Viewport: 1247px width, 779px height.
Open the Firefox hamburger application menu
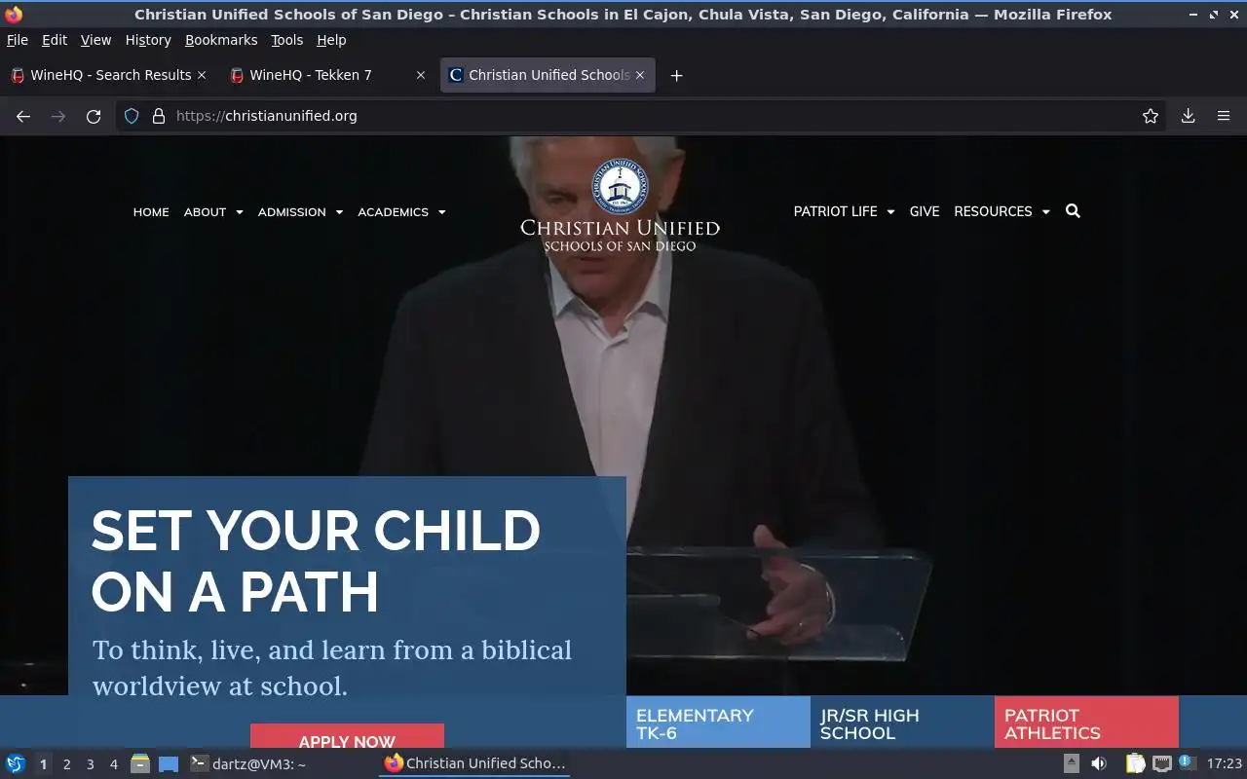(1224, 116)
